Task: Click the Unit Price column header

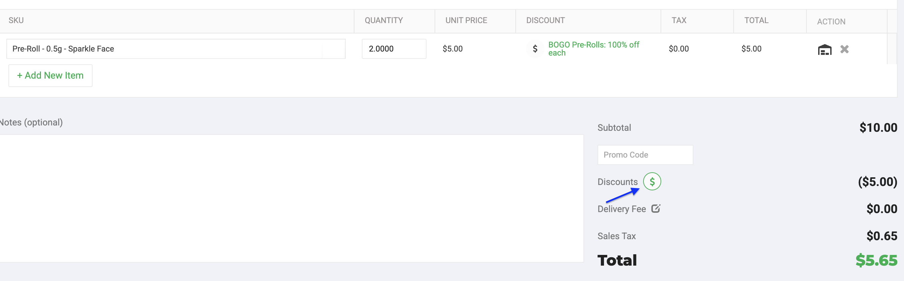Action: [x=466, y=20]
